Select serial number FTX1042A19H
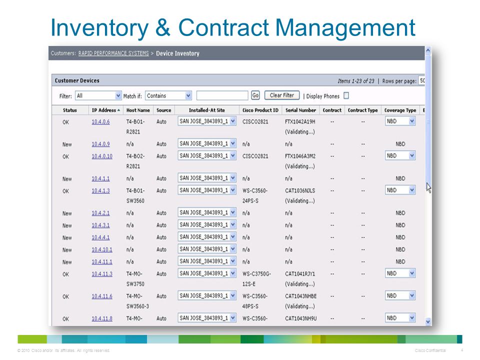The image size is (480, 360). 300,122
